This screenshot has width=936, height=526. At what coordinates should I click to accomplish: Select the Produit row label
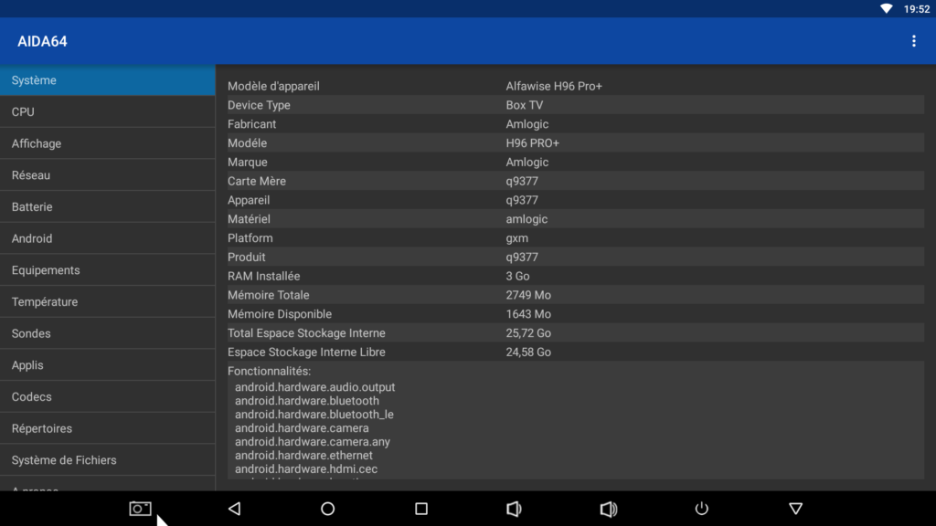click(247, 257)
